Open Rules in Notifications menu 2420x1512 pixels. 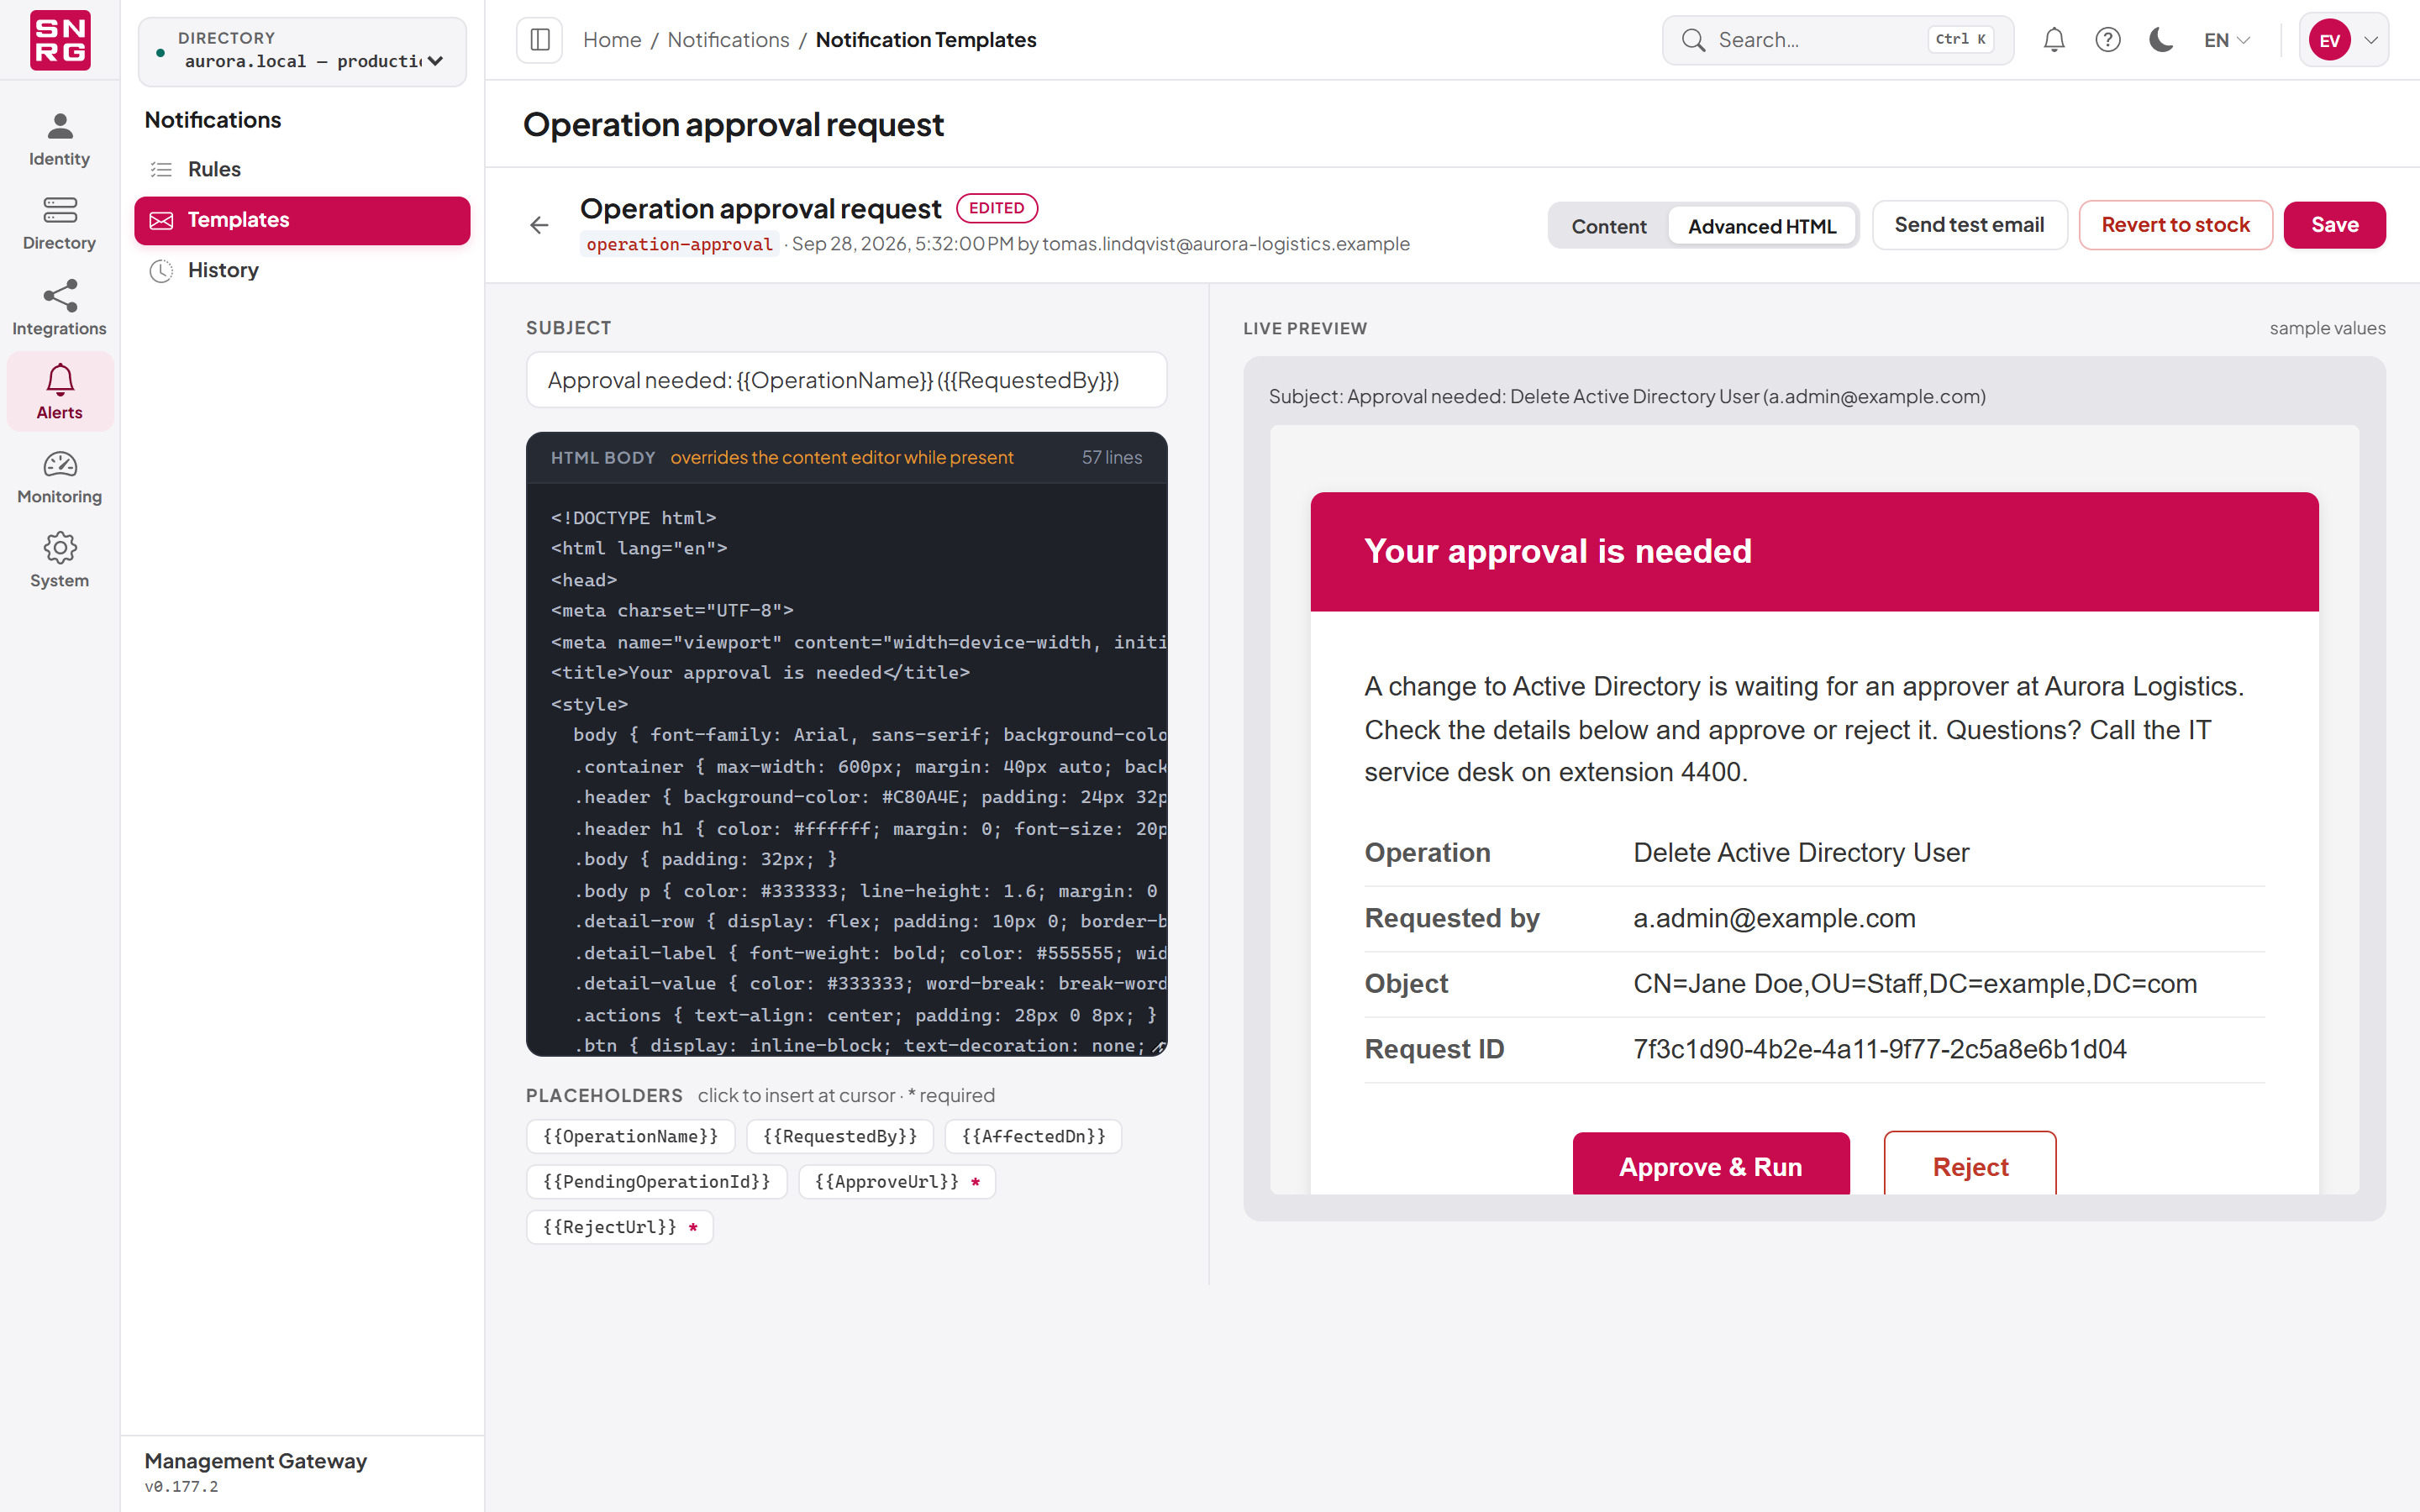pyautogui.click(x=302, y=169)
